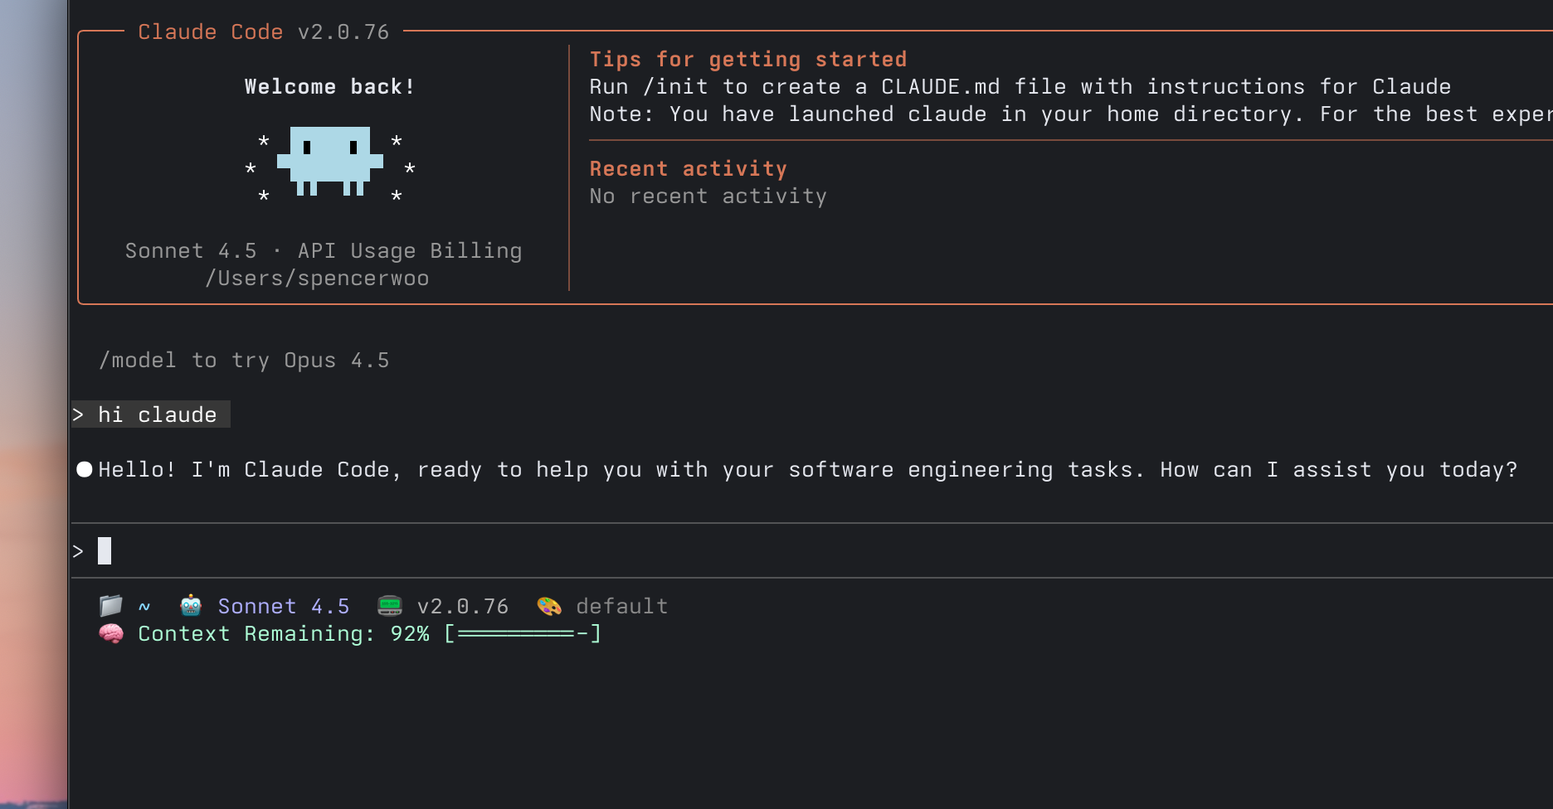Screen dimensions: 1553x809
Task: Click the /init command in tips
Action: pos(675,87)
